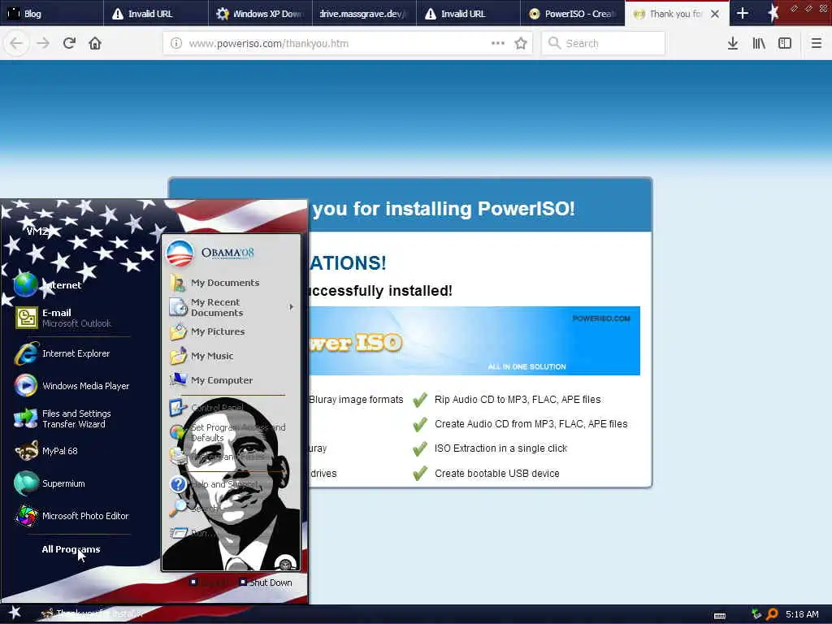Open My Music folder
Screen dimensions: 832x624
tap(201, 356)
